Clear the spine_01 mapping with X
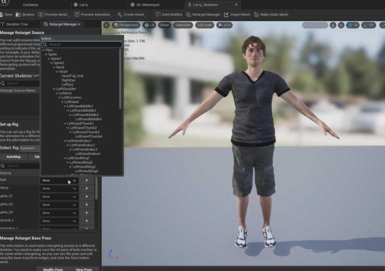Screen dimensions: 385x271 87,197
